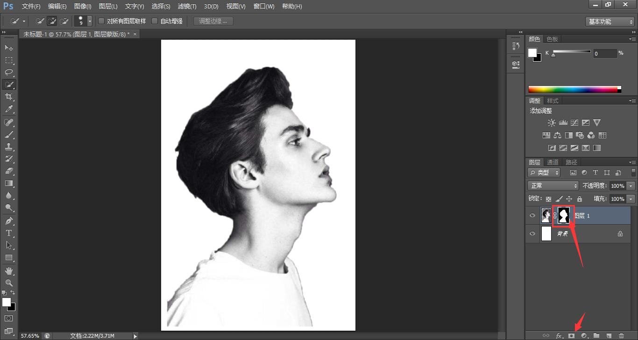Image resolution: width=638 pixels, height=340 pixels.
Task: Click the K slider handle in the Color panel
Action: tap(553, 55)
